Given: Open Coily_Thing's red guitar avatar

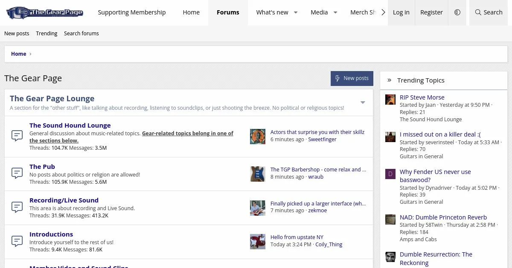Looking at the screenshot, I should 258,242.
